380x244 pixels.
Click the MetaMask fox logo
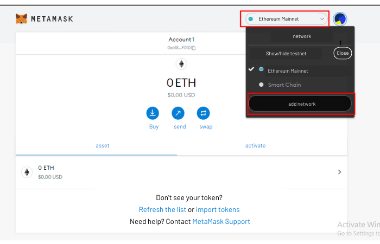coord(21,18)
